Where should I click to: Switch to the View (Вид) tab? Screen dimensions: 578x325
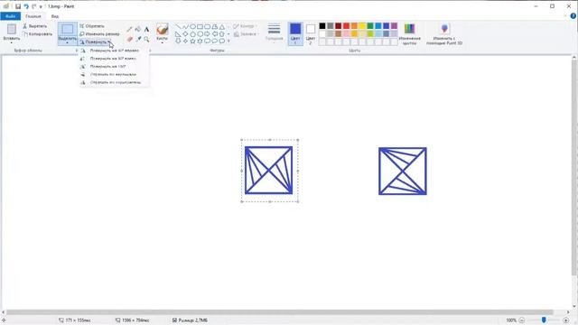[x=55, y=16]
